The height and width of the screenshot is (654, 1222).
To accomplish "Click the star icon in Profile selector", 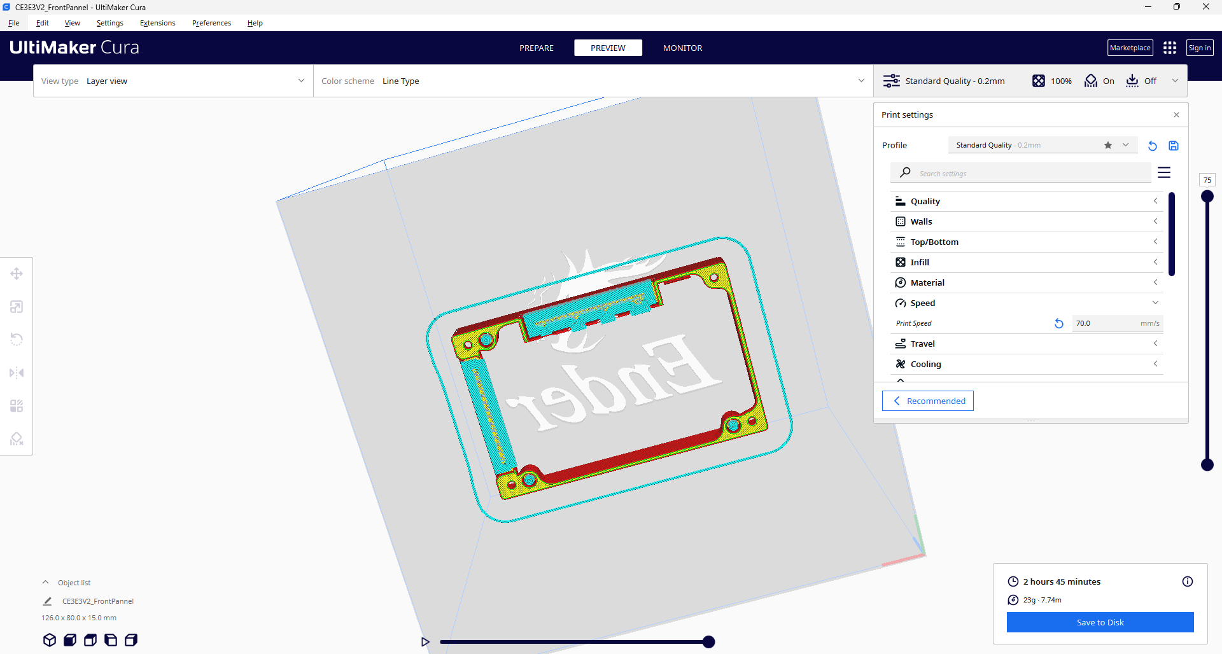I will [1108, 145].
